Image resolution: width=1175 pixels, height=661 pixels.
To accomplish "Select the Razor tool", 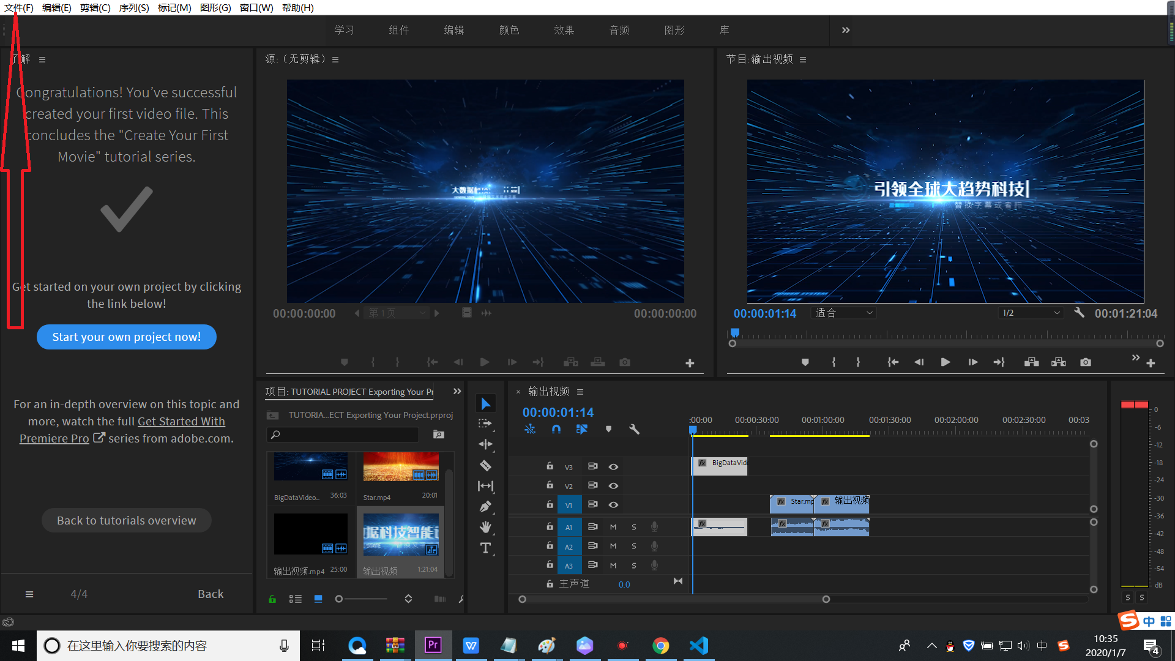I will [485, 466].
